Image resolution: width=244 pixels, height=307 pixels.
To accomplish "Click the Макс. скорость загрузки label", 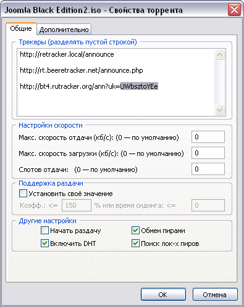I will (x=101, y=153).
